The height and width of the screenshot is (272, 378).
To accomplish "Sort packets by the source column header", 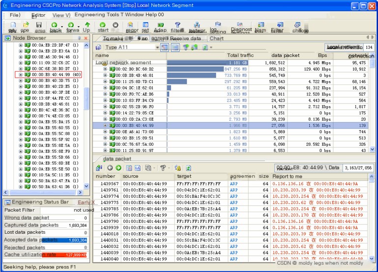I will [130, 176].
